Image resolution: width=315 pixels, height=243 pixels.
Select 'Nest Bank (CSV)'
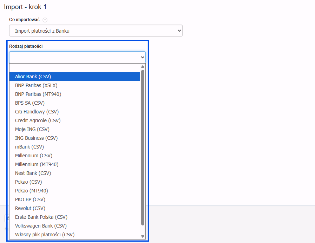[x=75, y=173]
